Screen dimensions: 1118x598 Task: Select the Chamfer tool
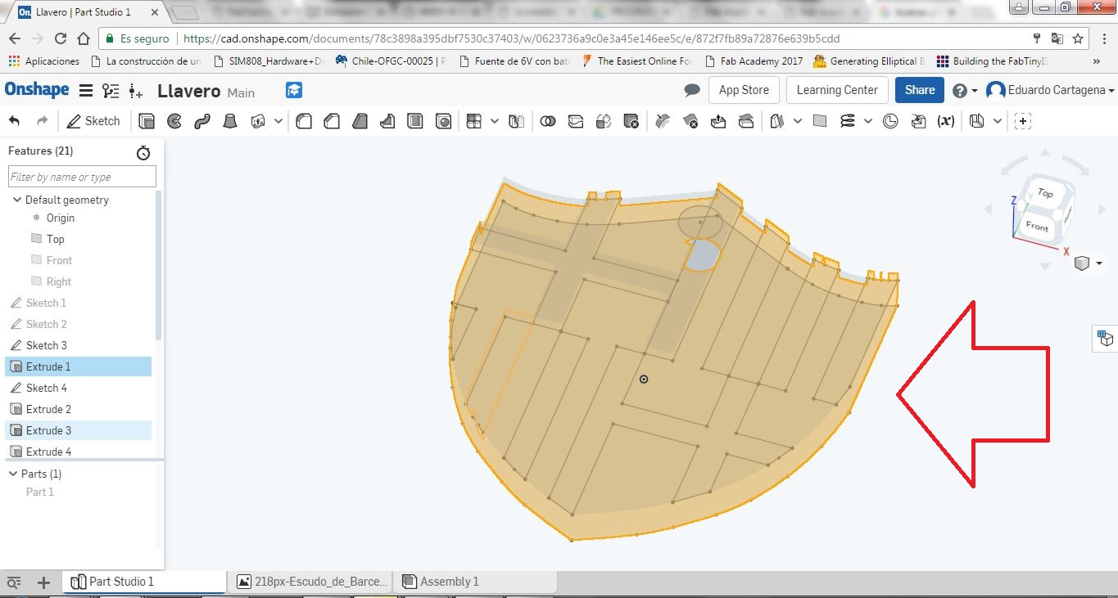point(332,121)
